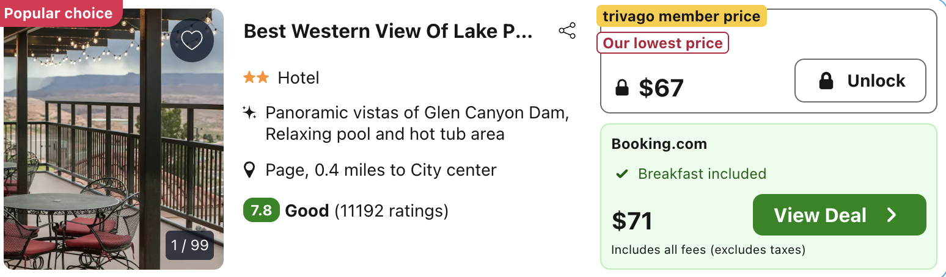
Task: Save hotel with the heart icon
Action: click(x=192, y=41)
